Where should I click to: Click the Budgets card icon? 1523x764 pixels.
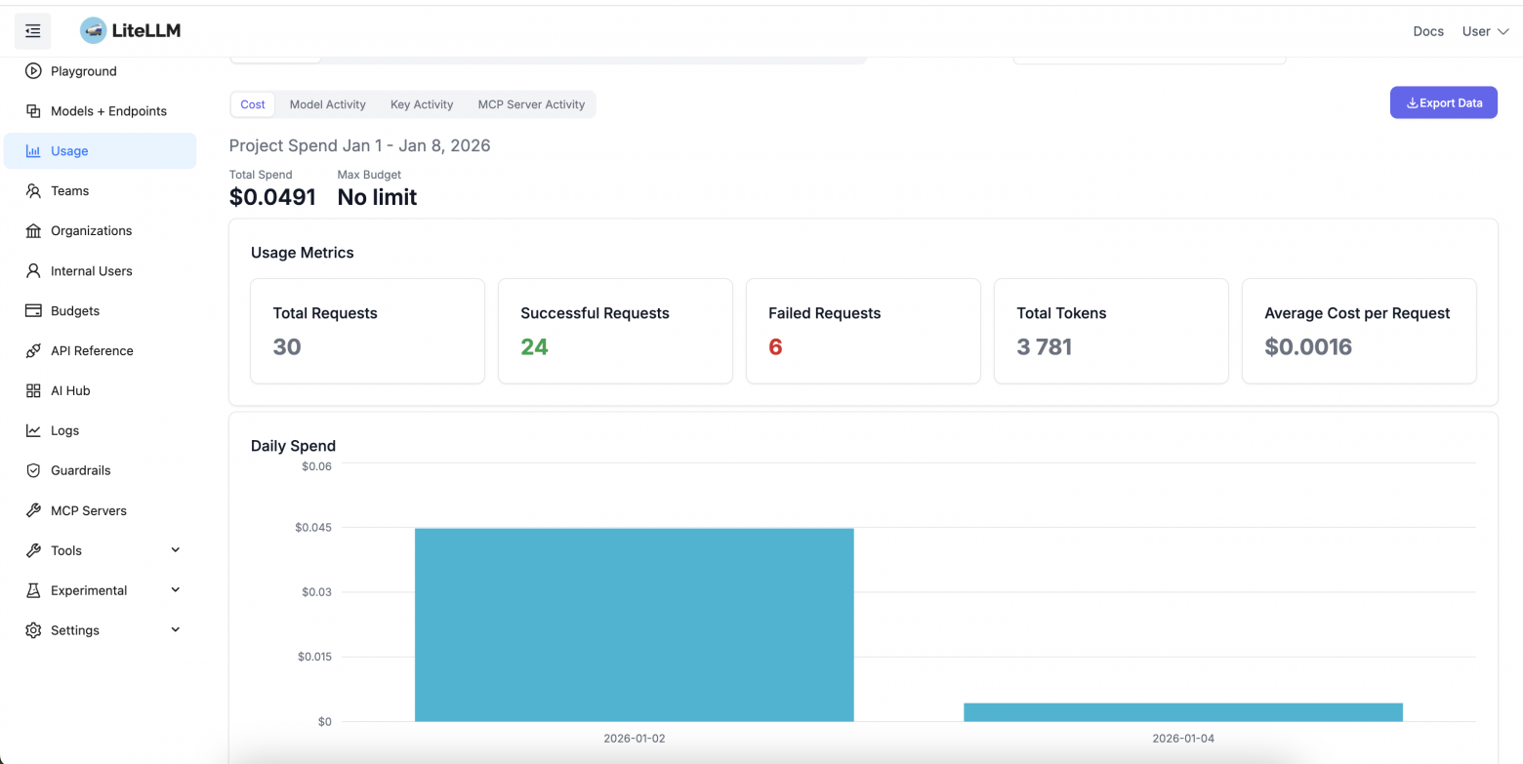(33, 311)
